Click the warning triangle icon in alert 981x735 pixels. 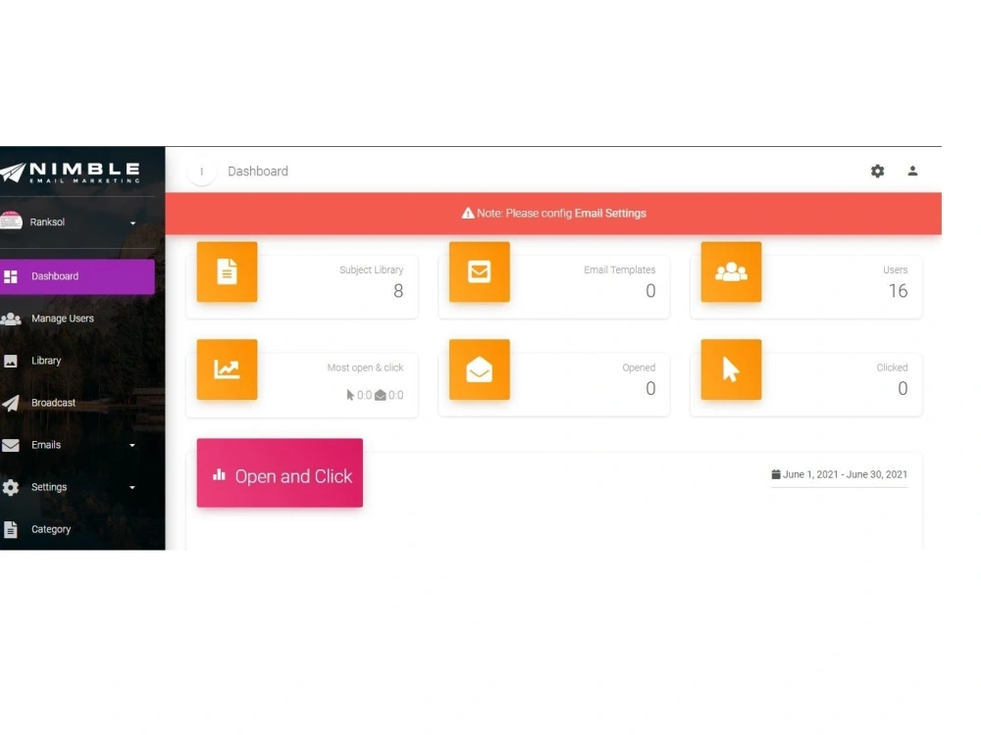click(468, 213)
